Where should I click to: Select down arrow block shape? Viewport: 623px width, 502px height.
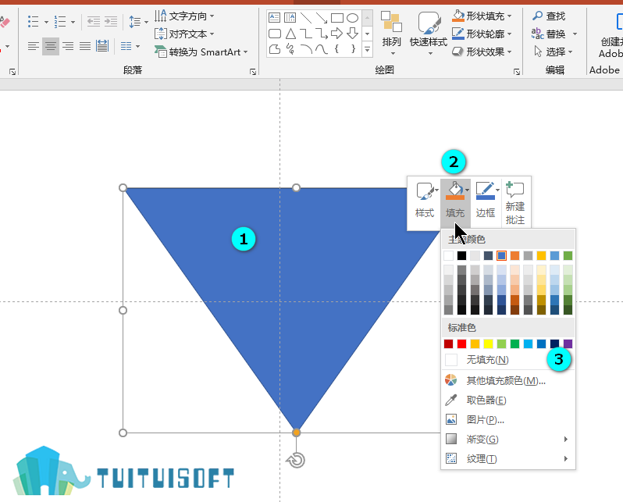click(352, 34)
